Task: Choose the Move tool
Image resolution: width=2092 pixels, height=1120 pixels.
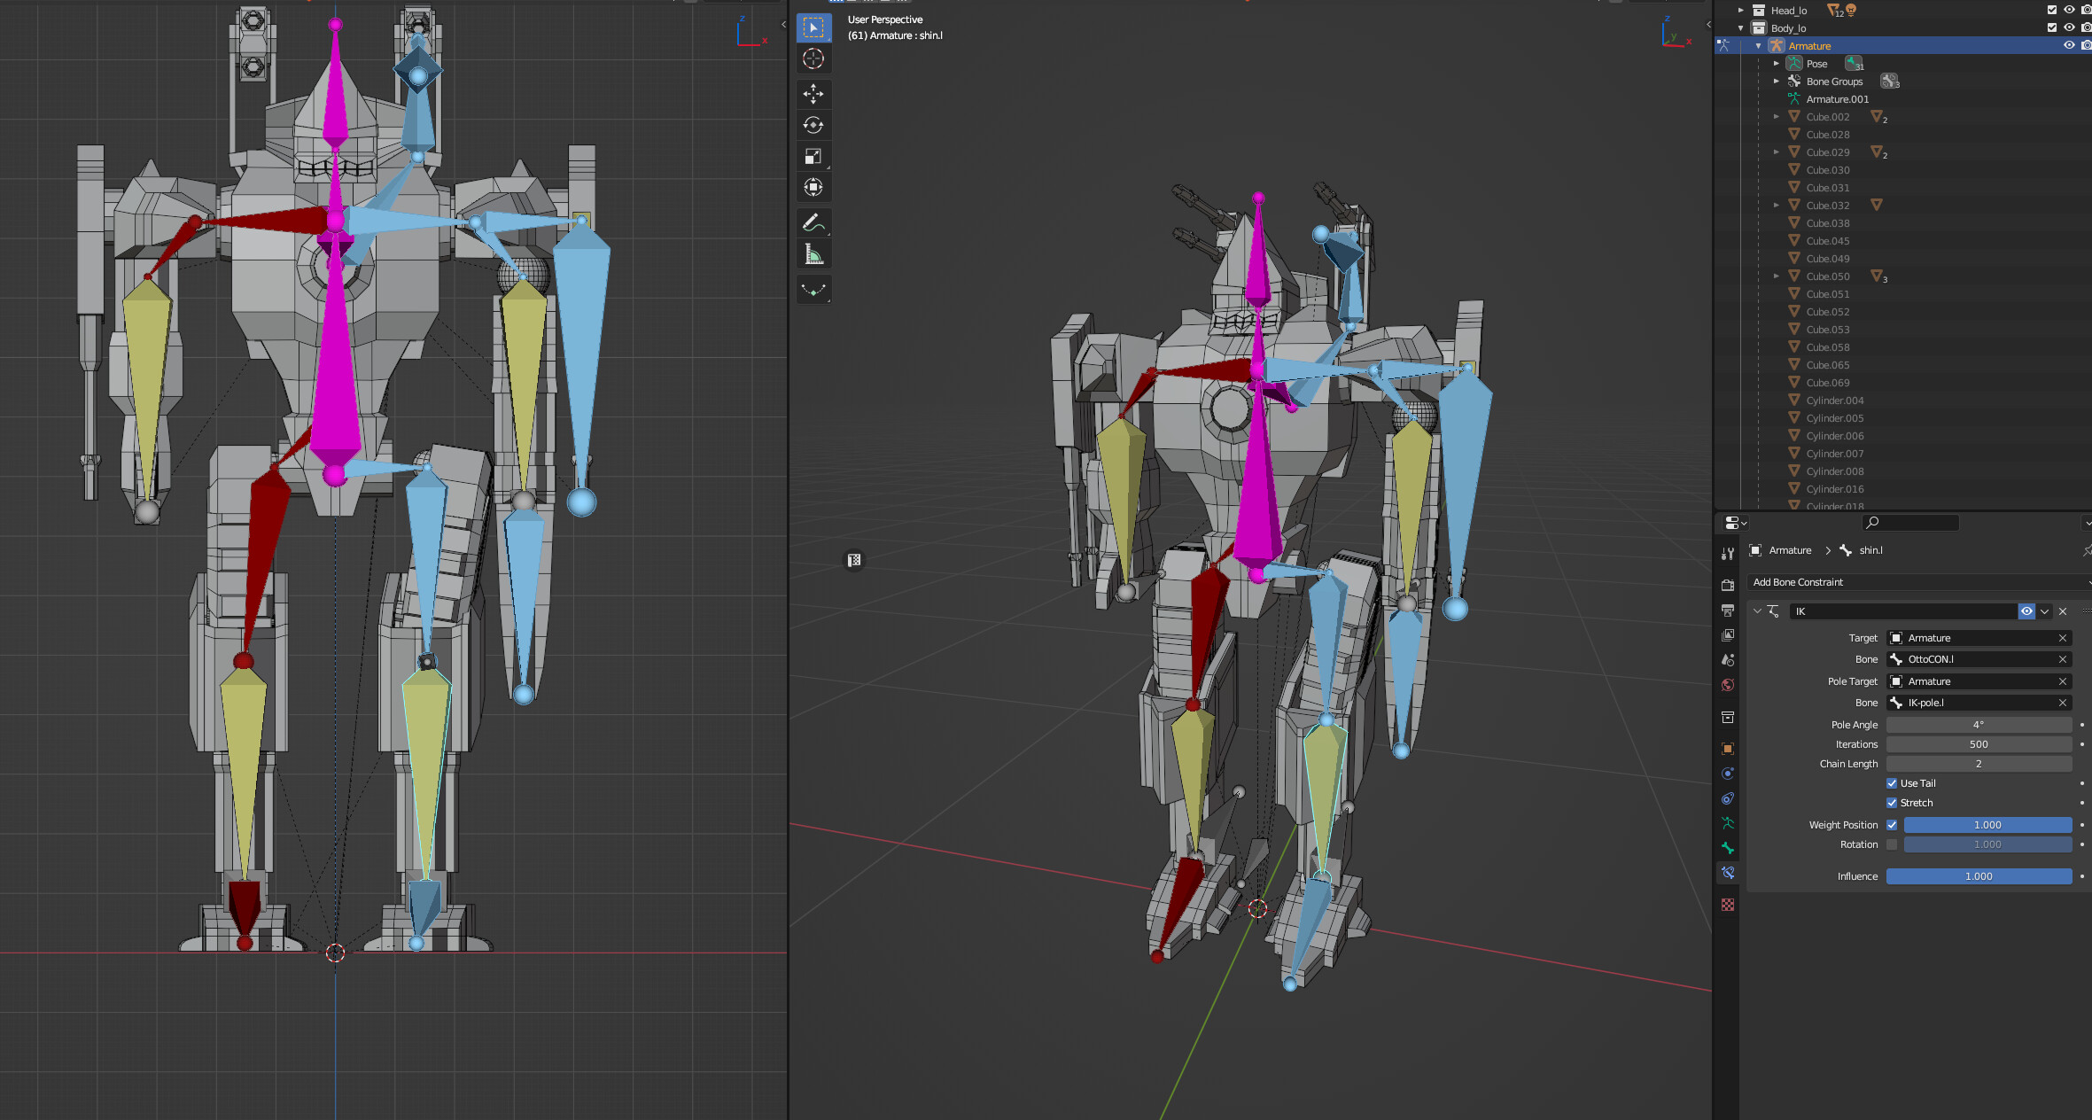Action: 813,94
